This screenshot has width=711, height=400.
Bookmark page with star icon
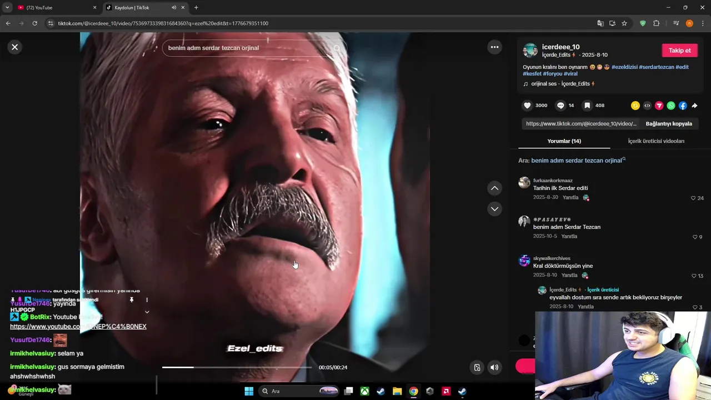[x=624, y=23]
